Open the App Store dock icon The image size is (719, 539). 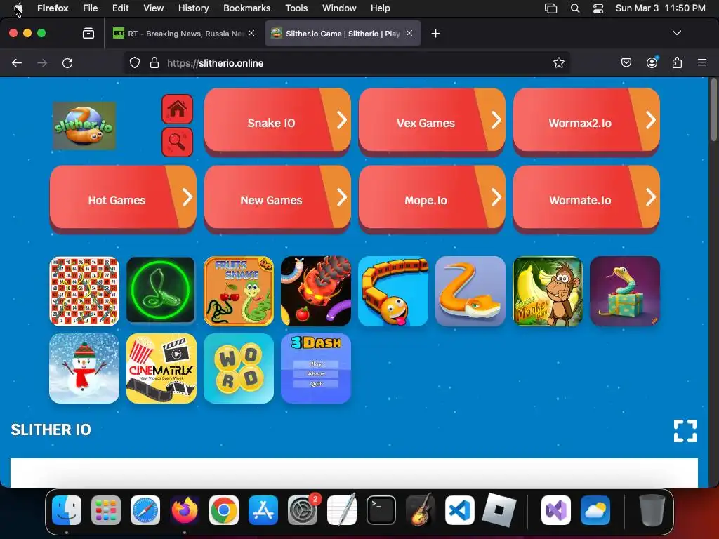[x=263, y=510]
